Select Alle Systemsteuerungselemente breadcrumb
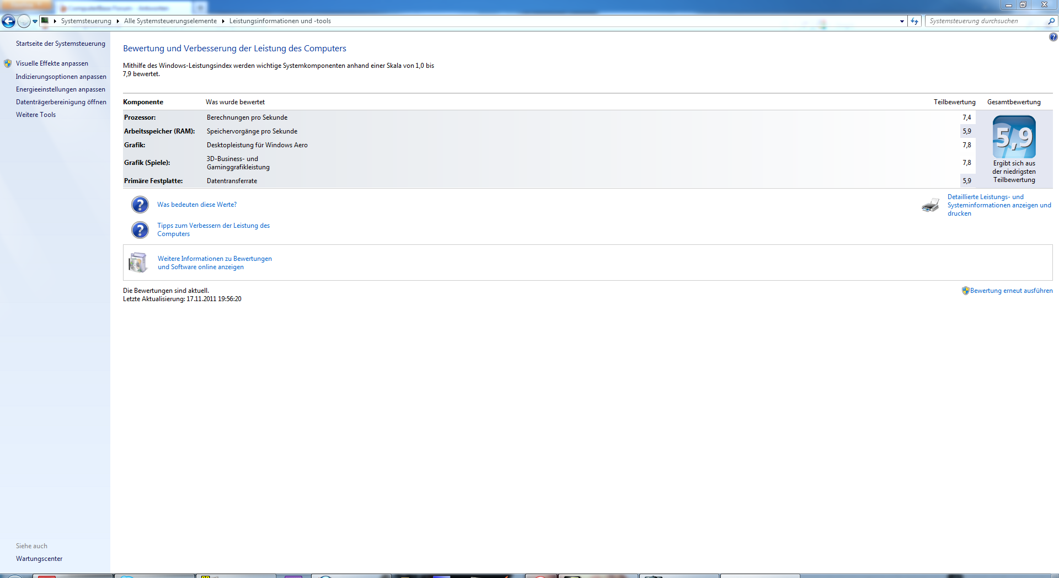1059x578 pixels. point(170,21)
